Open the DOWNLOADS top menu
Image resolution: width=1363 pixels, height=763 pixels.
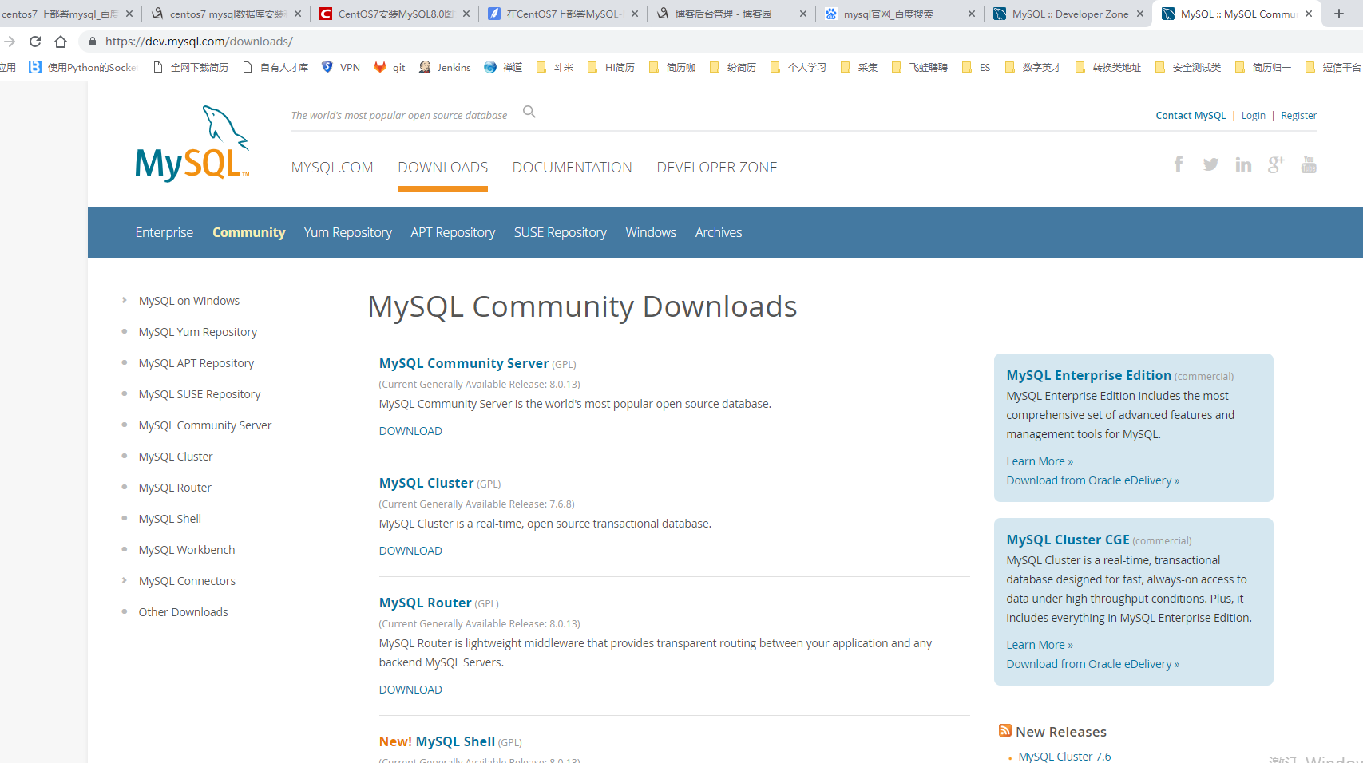(442, 168)
